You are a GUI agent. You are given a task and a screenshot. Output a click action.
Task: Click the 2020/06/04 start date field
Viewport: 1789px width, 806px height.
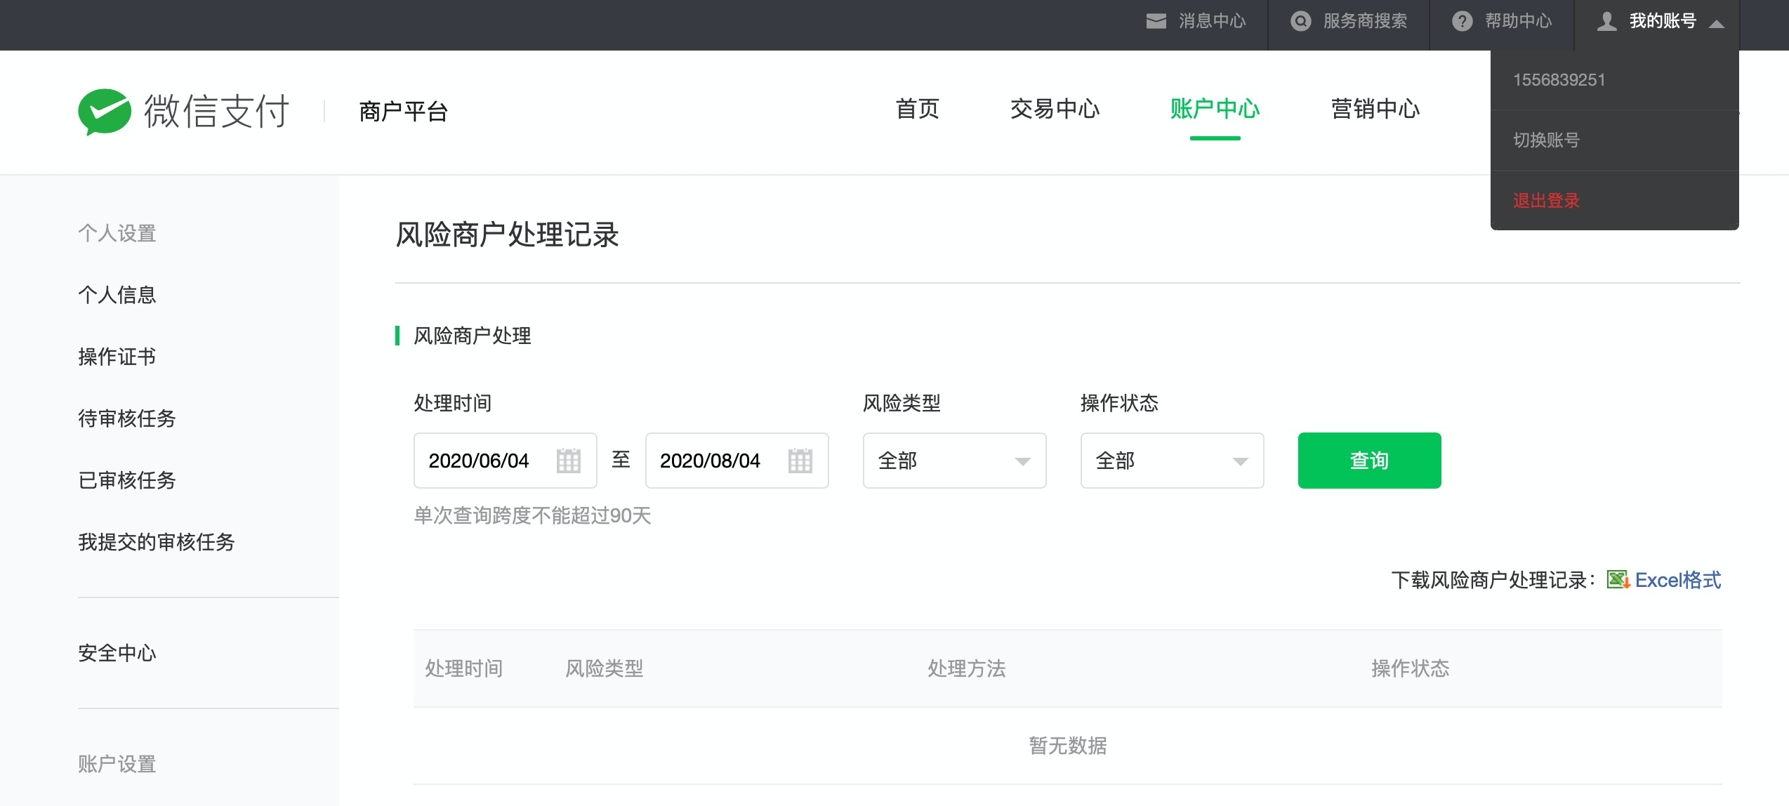[x=479, y=461]
